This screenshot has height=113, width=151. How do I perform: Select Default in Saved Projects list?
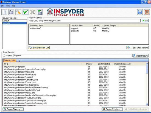[x=15, y=21]
